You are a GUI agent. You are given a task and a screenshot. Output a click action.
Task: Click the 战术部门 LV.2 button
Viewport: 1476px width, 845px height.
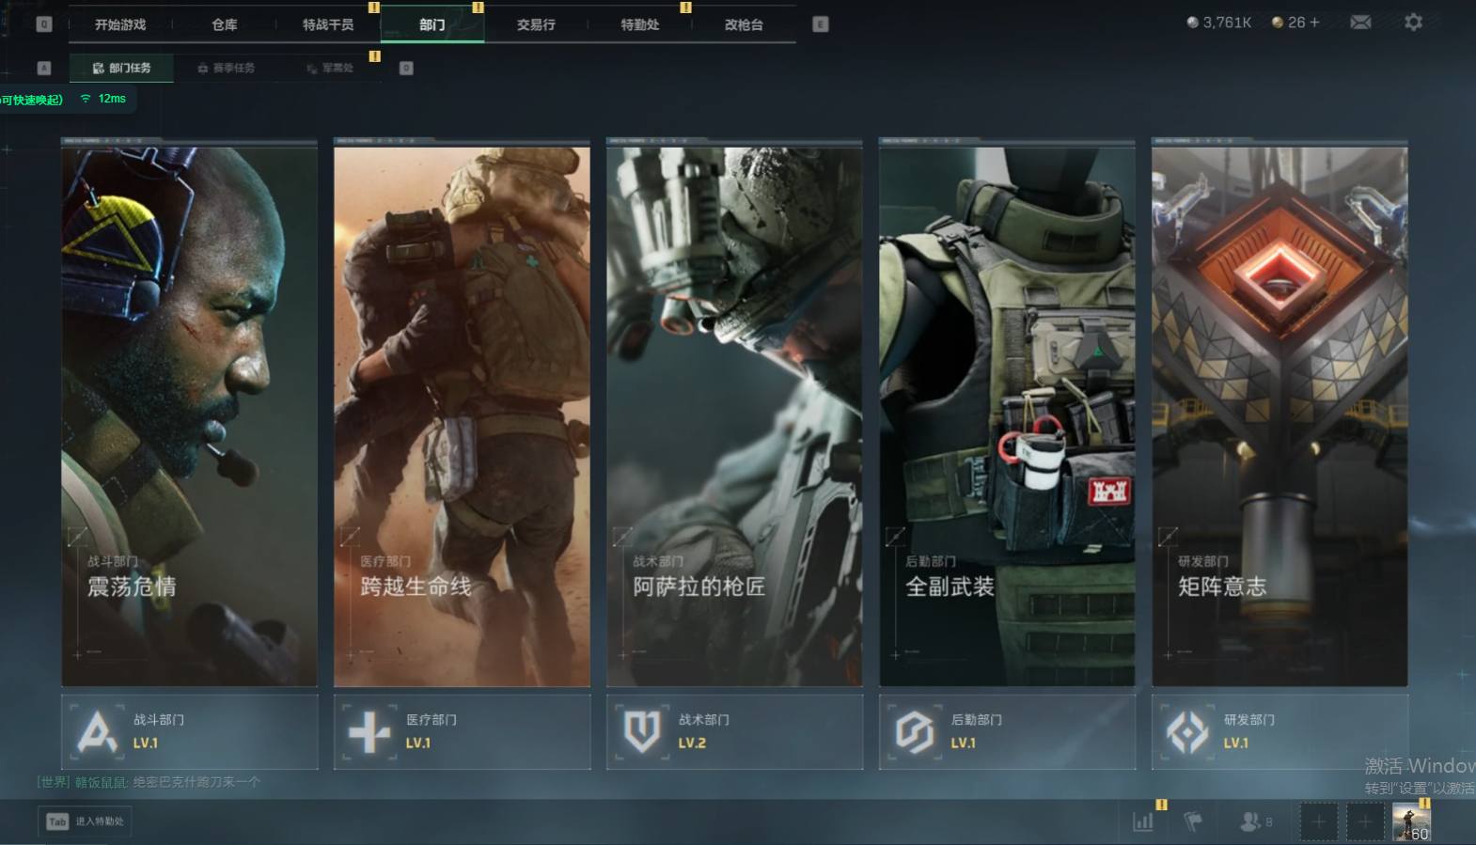tap(734, 731)
